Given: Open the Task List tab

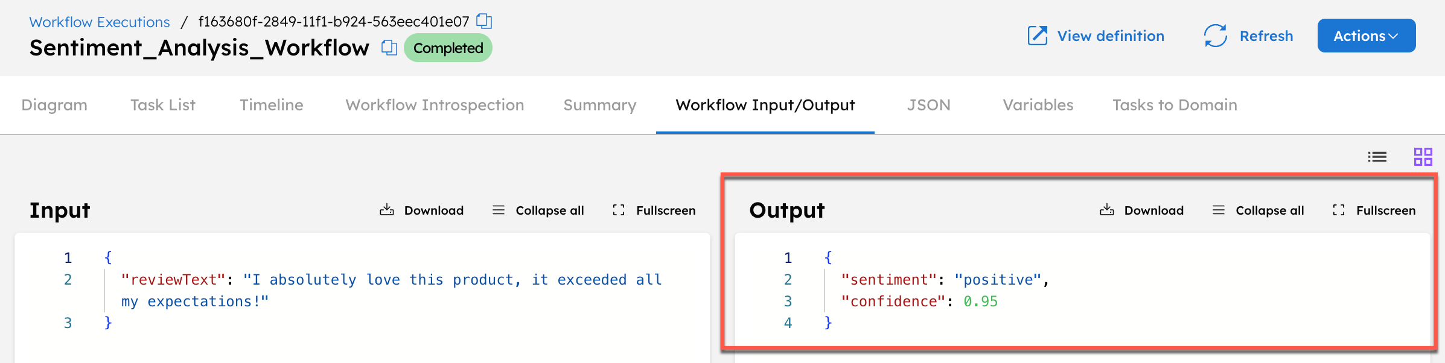Looking at the screenshot, I should 163,105.
